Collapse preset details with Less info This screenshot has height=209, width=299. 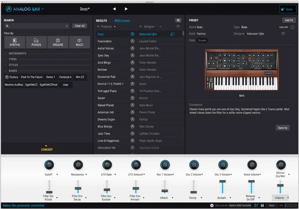(287, 27)
